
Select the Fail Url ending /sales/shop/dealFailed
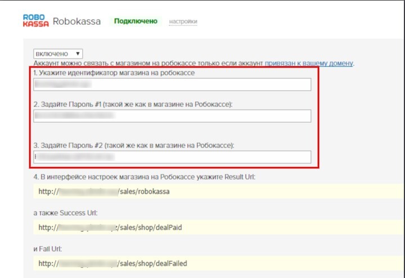(218, 263)
